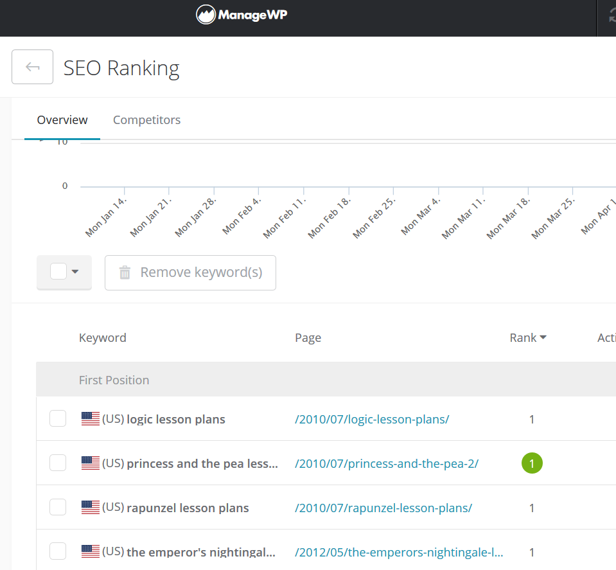Open the select-all dropdown arrow
The image size is (616, 570).
click(x=75, y=272)
